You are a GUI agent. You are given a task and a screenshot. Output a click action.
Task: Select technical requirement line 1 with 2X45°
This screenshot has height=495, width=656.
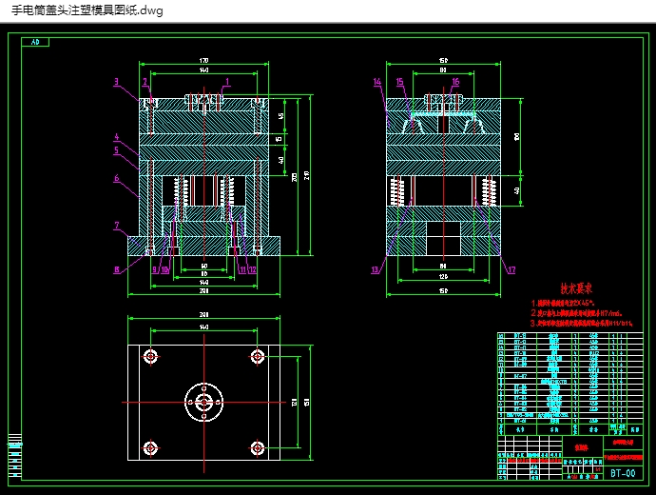pos(563,303)
